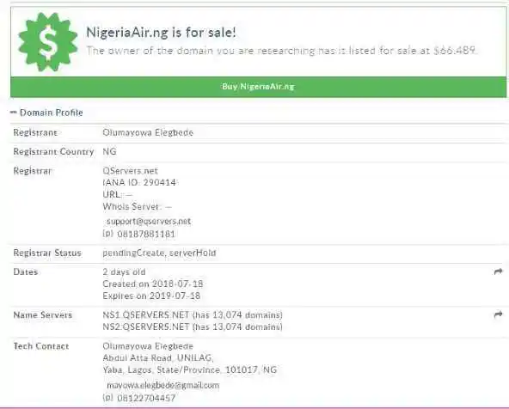The height and width of the screenshot is (409, 509).
Task: Click the Dates label
Action: [x=26, y=272]
